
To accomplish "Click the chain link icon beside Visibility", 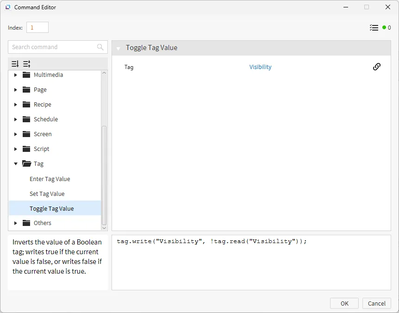I will (x=377, y=67).
